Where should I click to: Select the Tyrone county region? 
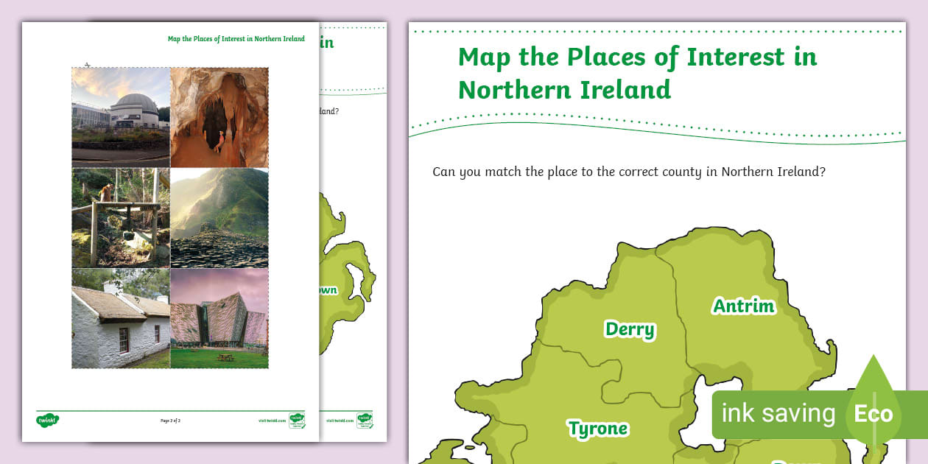tap(598, 428)
